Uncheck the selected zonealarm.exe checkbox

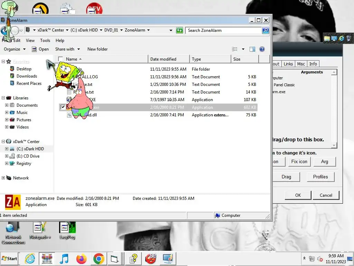coord(63,107)
